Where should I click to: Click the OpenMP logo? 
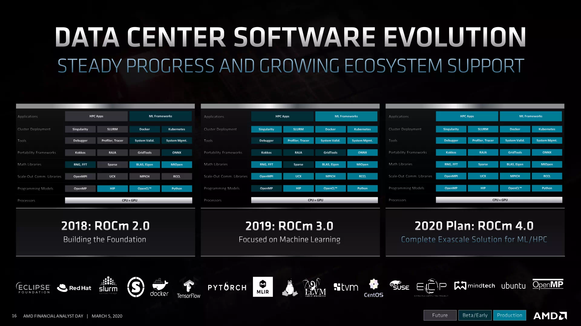[x=548, y=284]
